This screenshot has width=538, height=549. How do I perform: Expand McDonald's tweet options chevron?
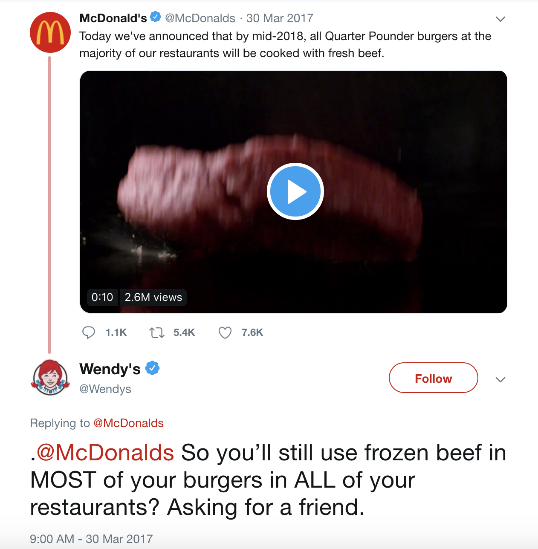500,19
